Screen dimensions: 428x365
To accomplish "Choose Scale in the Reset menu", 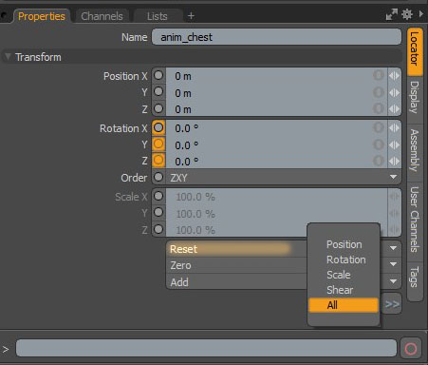I will pos(344,275).
